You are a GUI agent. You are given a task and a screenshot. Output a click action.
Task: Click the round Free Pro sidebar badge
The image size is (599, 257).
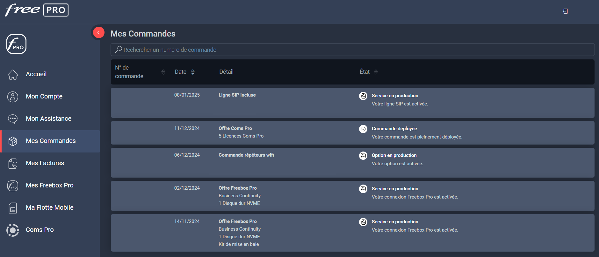[16, 44]
